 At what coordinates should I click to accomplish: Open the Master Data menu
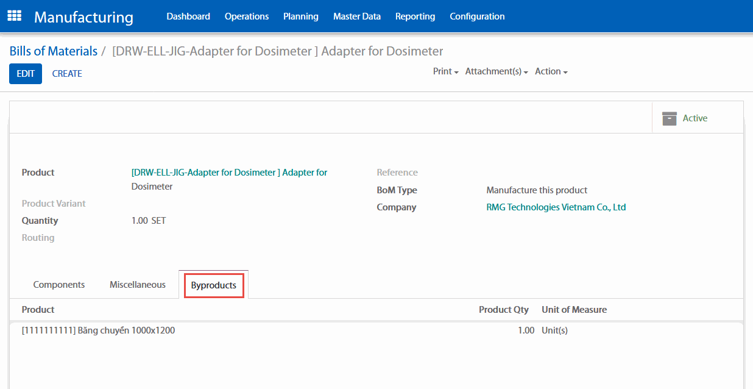[356, 16]
